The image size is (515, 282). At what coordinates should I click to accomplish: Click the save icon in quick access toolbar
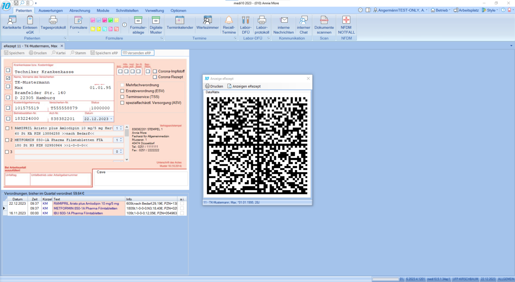[16, 3]
